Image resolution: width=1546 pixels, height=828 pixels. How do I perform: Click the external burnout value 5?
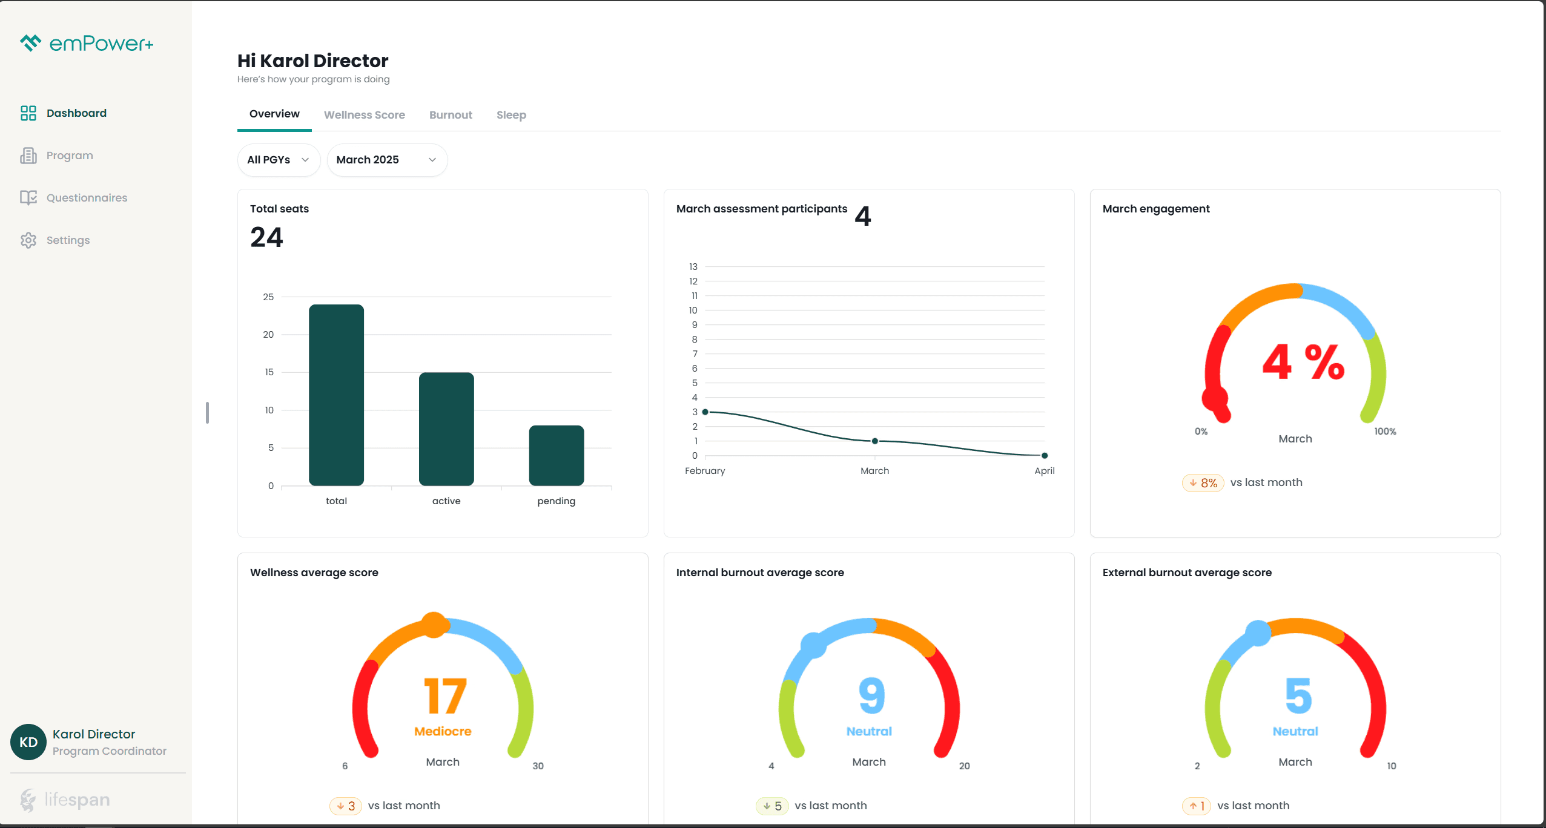pos(1298,696)
